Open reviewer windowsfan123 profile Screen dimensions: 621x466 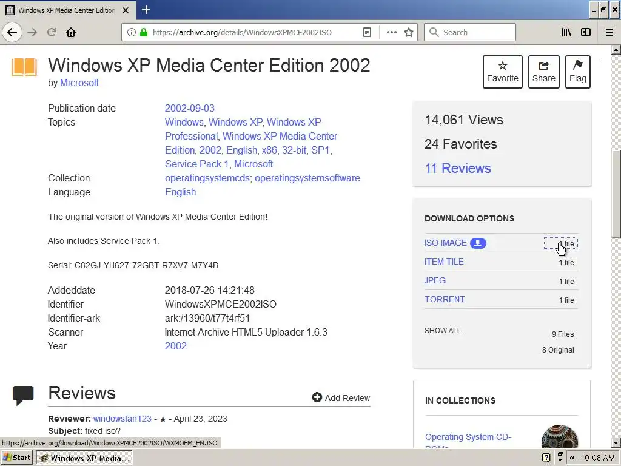[x=123, y=419]
